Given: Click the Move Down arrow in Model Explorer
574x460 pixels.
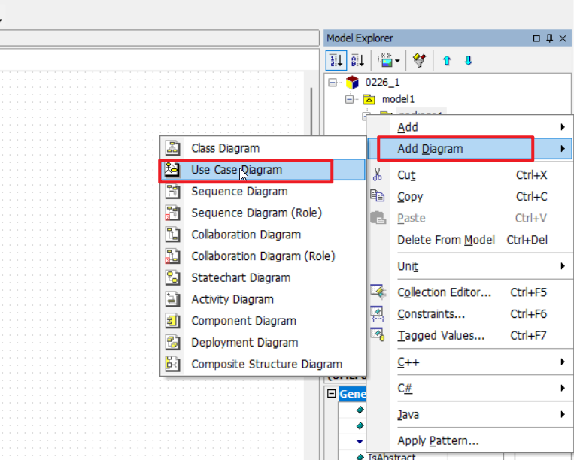Looking at the screenshot, I should point(468,60).
